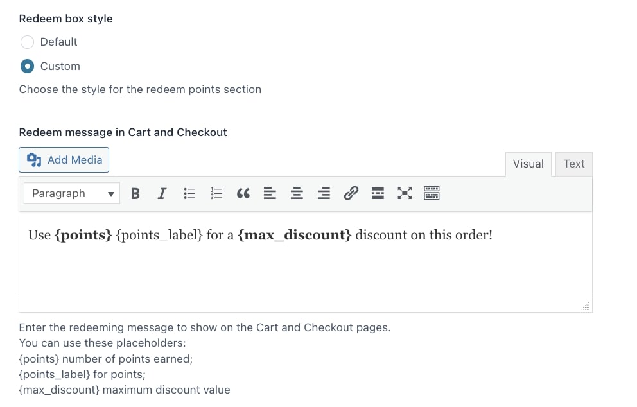
Task: Apply blockquote formatting
Action: coord(243,193)
